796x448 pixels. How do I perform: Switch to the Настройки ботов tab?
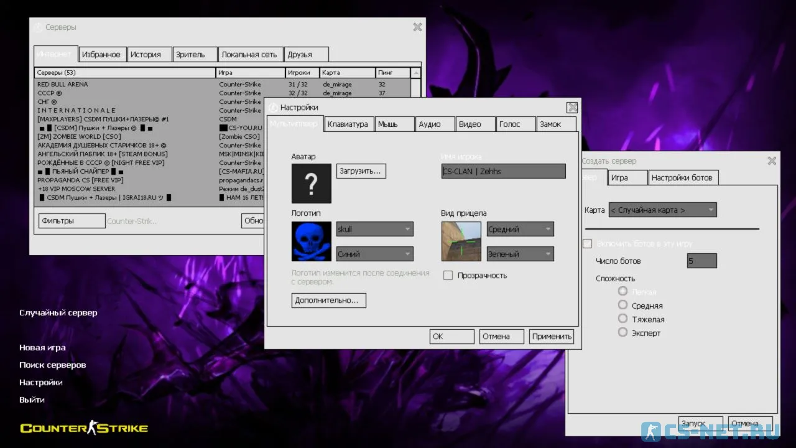click(682, 177)
